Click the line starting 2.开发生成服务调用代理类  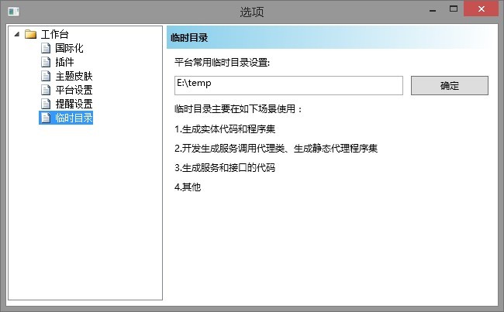tap(276, 149)
